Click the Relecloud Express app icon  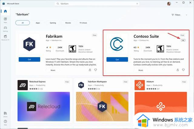pos(23,85)
